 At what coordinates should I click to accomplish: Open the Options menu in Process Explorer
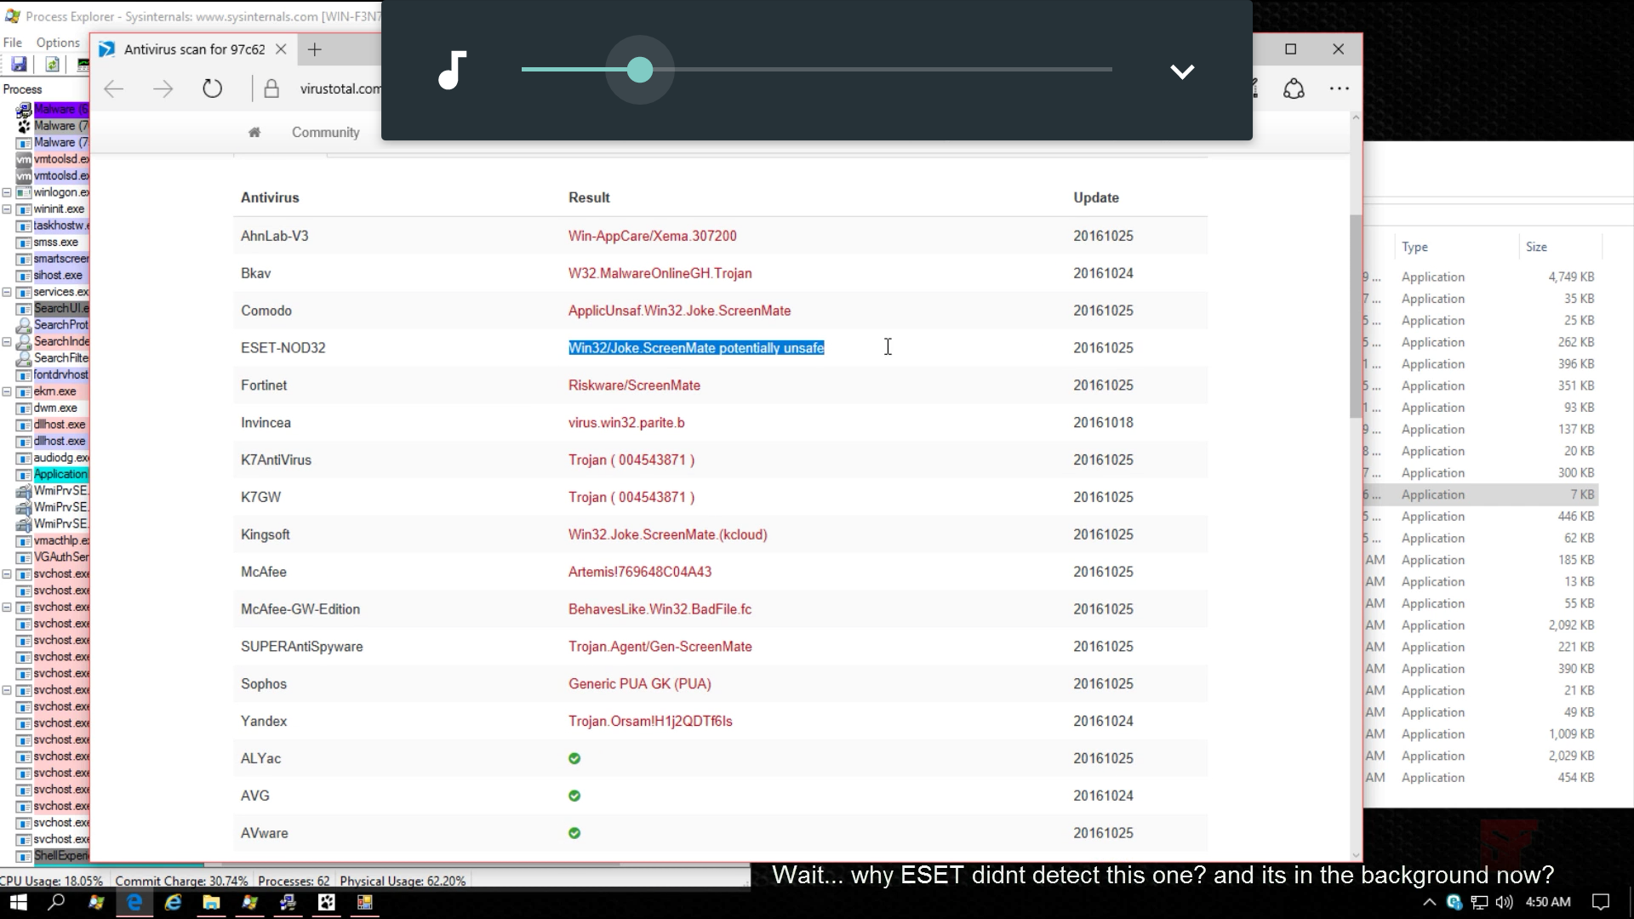pyautogui.click(x=58, y=43)
